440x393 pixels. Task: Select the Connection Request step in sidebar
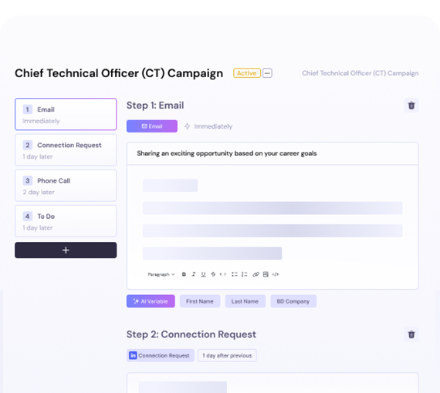tap(66, 149)
